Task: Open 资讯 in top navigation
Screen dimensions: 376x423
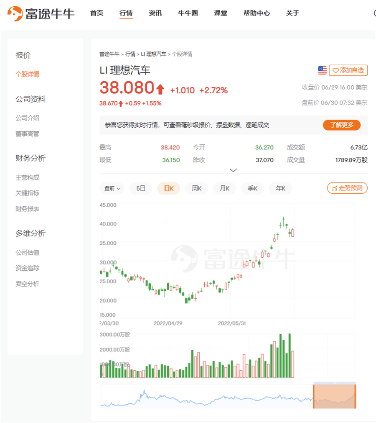Action: point(155,13)
